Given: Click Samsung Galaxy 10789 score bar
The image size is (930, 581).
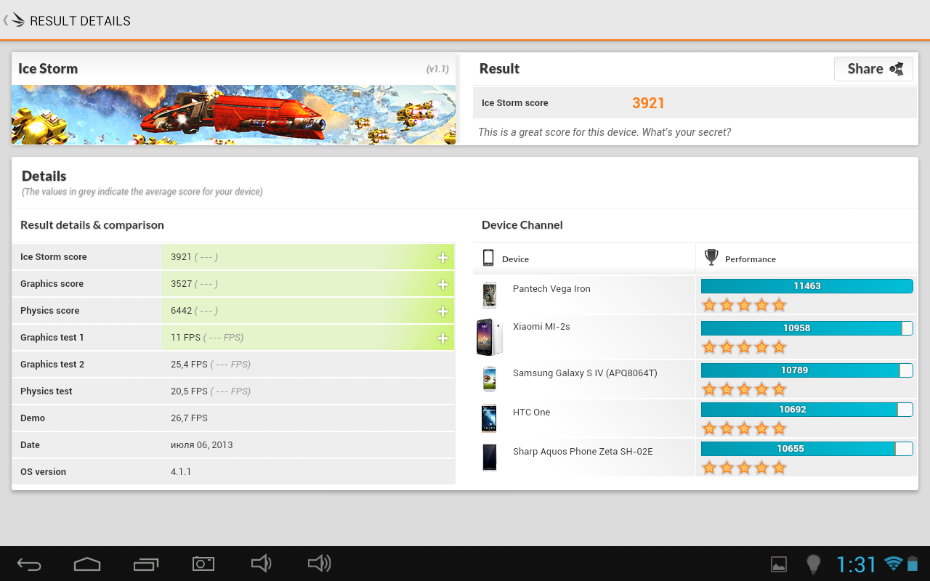Looking at the screenshot, I should (806, 370).
